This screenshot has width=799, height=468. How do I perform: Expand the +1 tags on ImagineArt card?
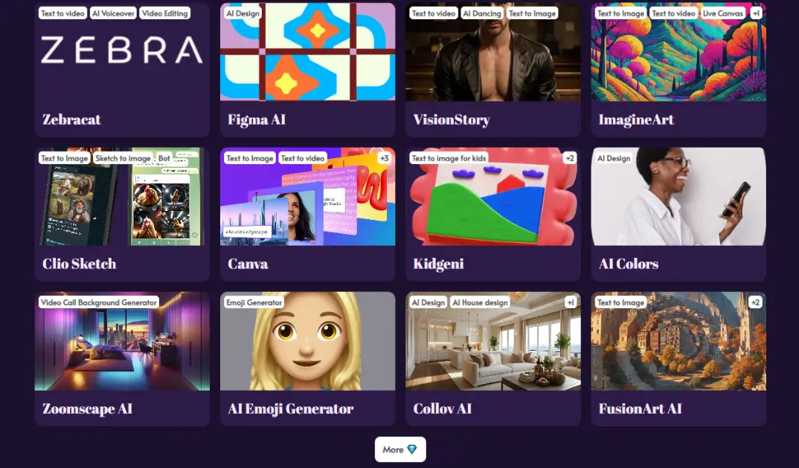756,13
